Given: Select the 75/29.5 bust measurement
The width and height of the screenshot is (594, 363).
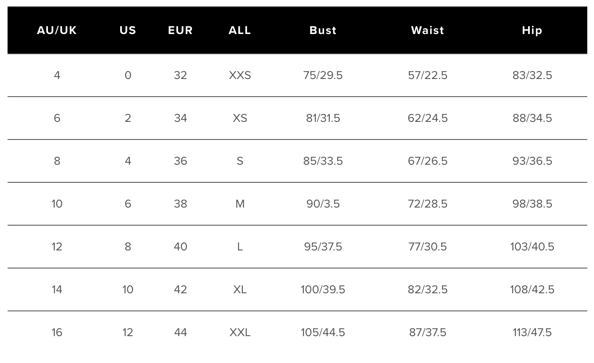Looking at the screenshot, I should (x=323, y=75).
